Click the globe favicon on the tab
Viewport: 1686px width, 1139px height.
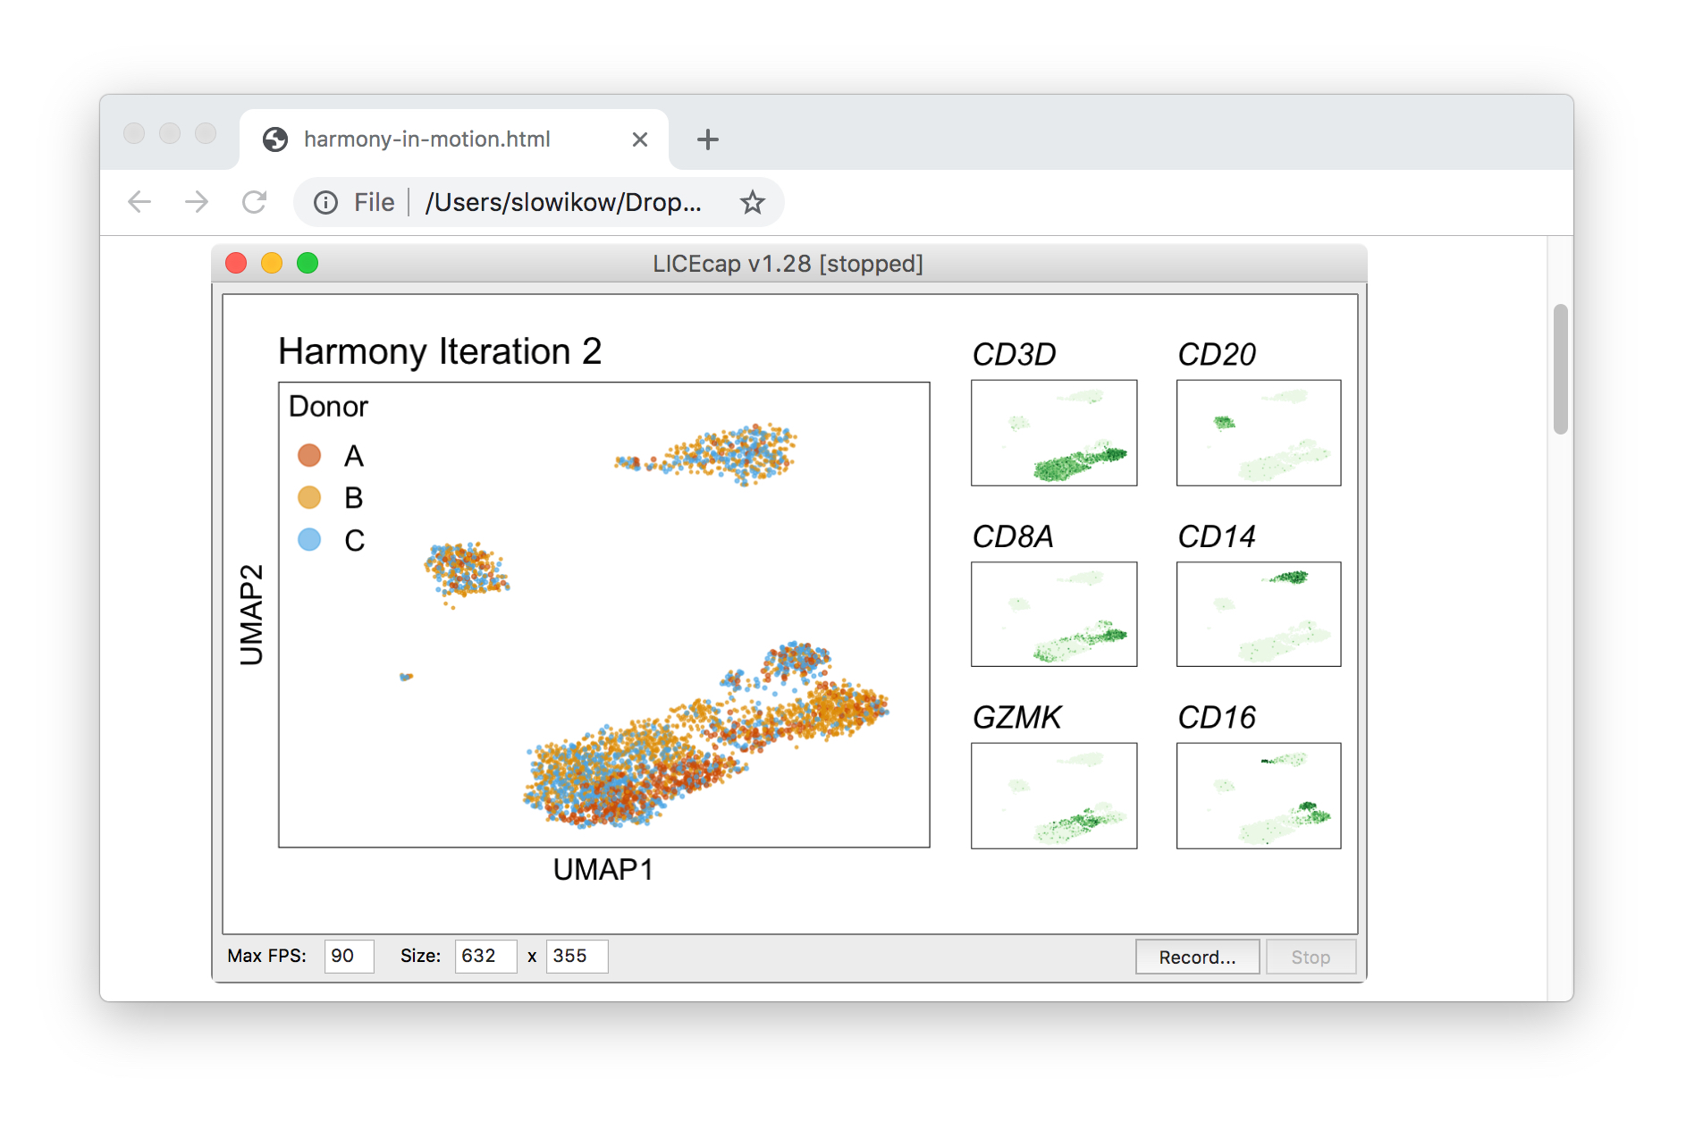coord(275,139)
